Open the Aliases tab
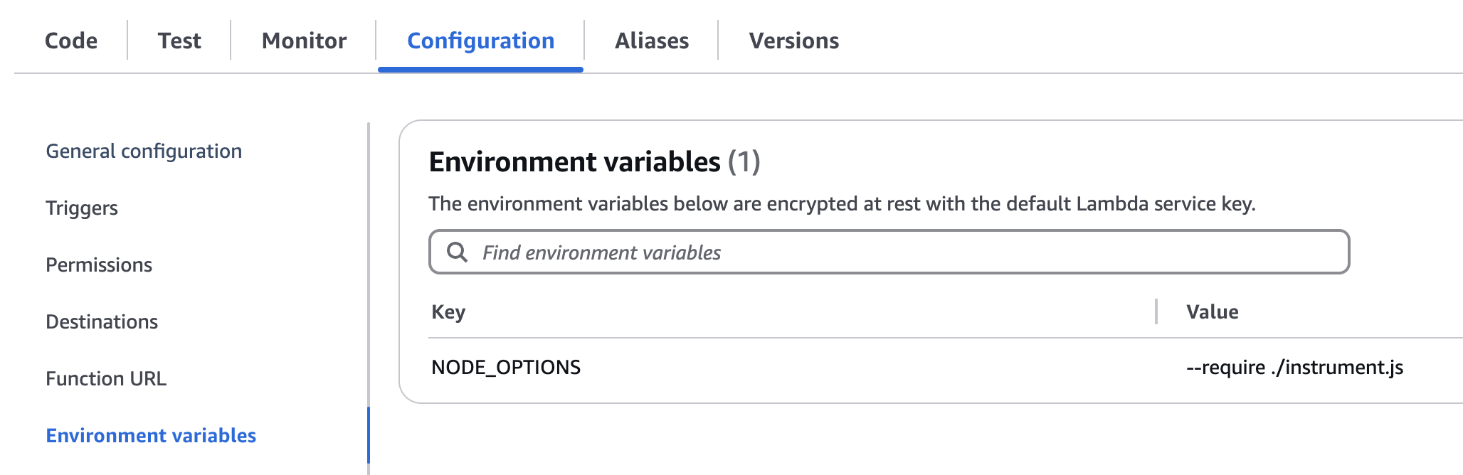This screenshot has height=475, width=1463. click(652, 41)
